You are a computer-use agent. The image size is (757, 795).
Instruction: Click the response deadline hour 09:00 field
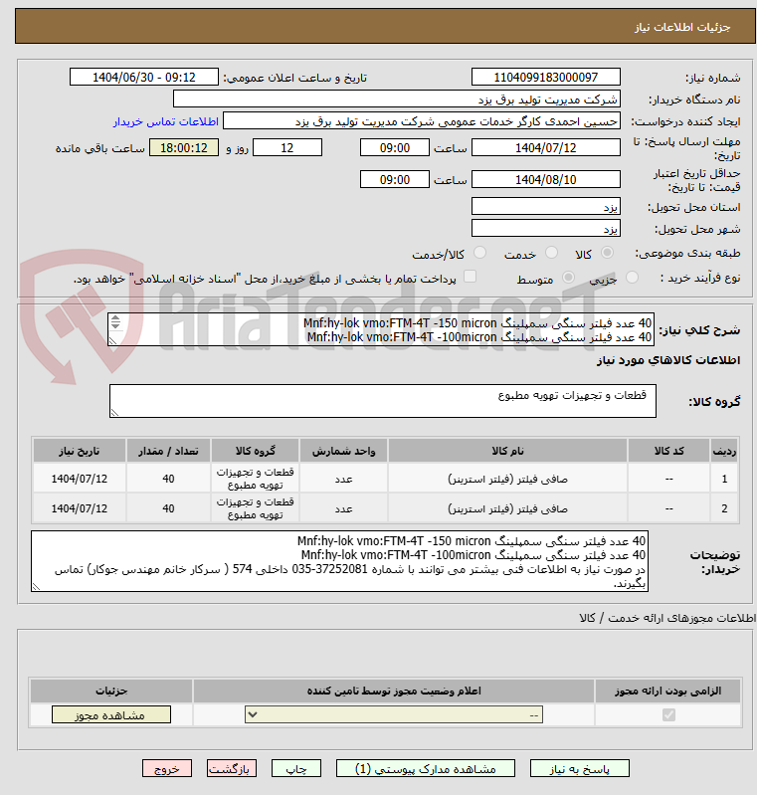(395, 147)
